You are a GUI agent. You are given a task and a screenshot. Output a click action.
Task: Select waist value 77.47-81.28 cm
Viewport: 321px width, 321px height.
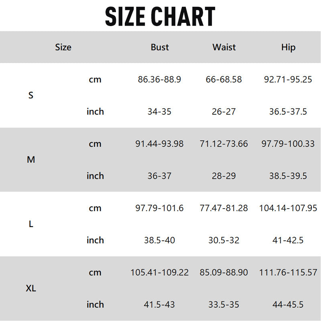coord(223,208)
